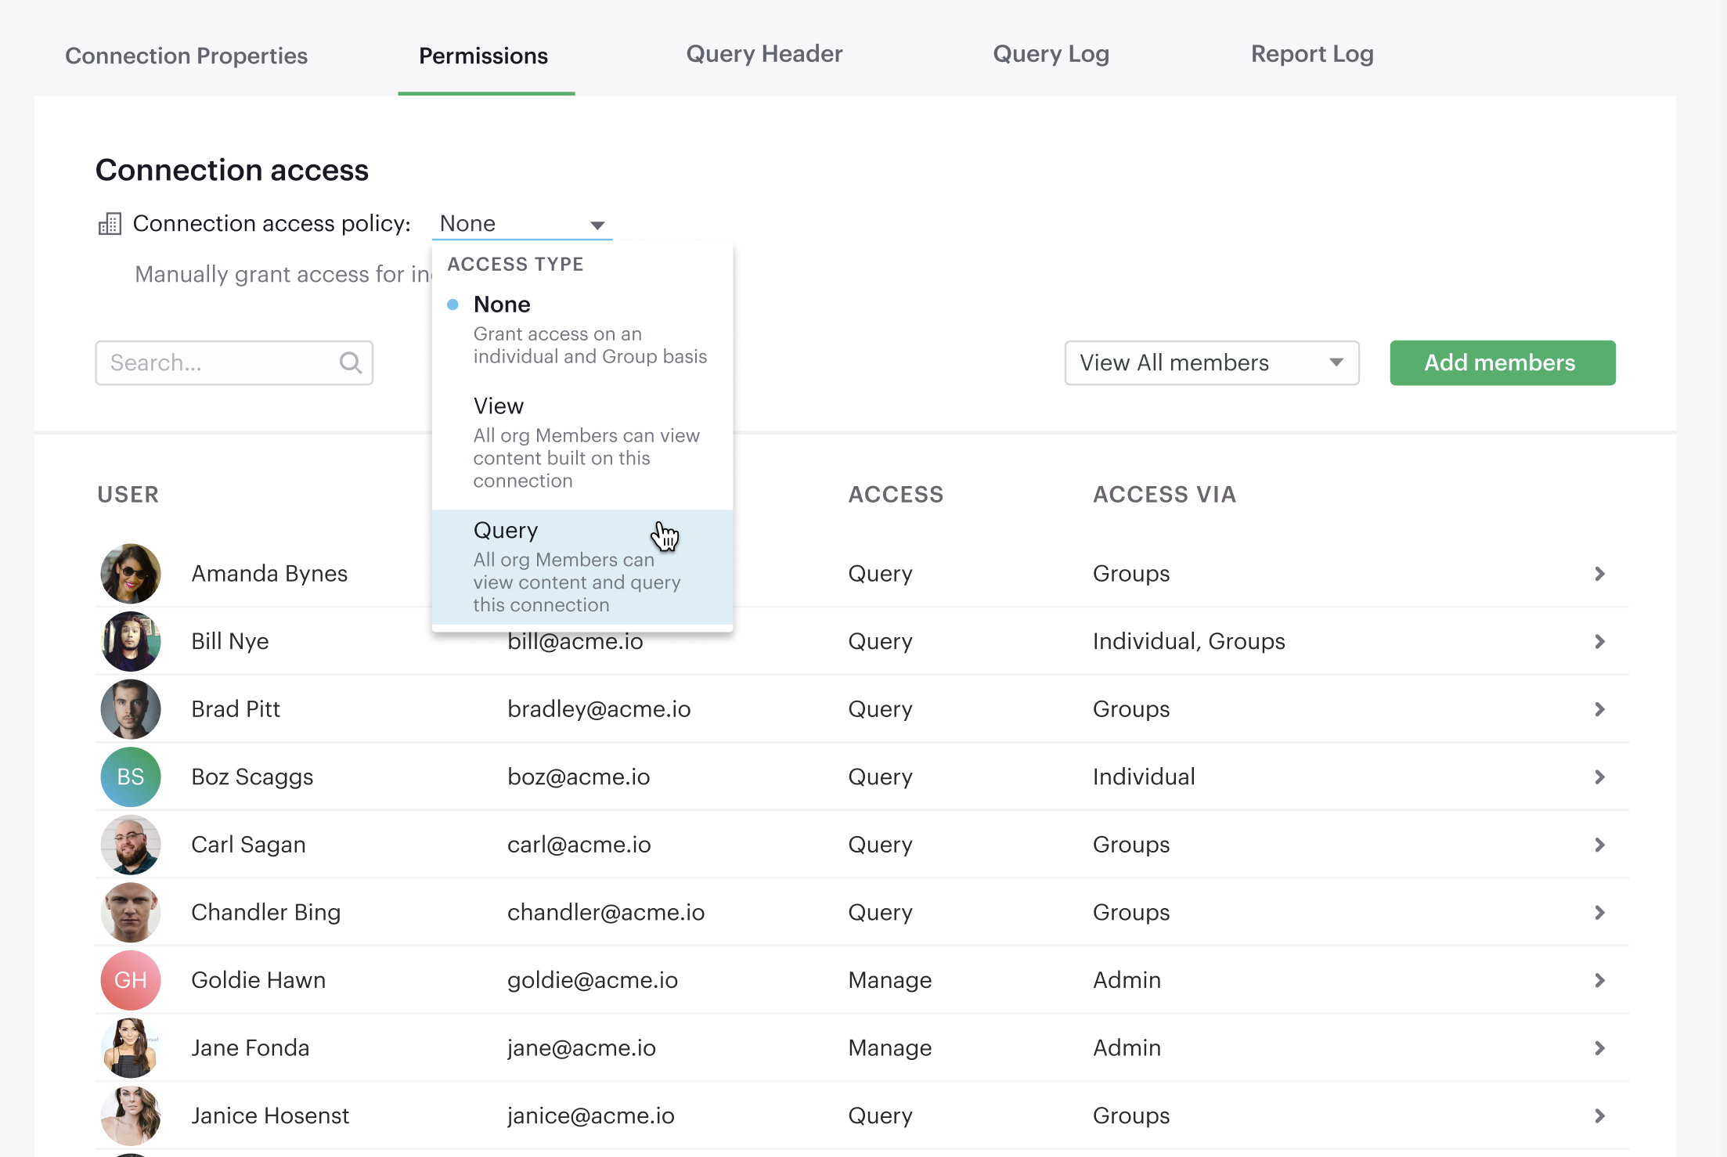Click Boz Scaggs initials avatar icon
Screen dimensions: 1727x1157
coord(131,776)
